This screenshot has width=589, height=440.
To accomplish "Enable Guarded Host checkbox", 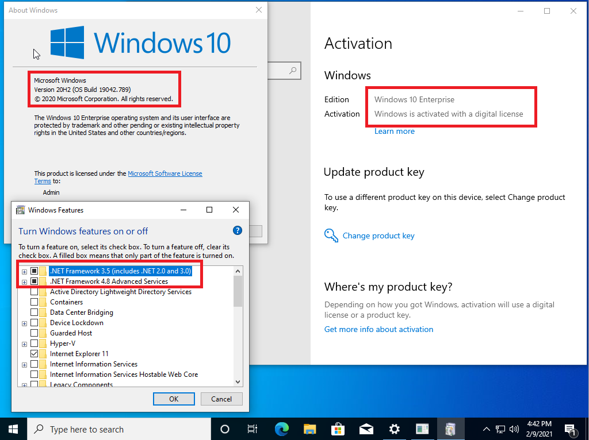I will (x=34, y=333).
